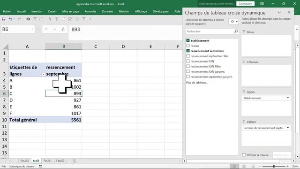Open the Name Box dropdown arrow
Viewport: 300px width, 169px height.
coord(32,29)
